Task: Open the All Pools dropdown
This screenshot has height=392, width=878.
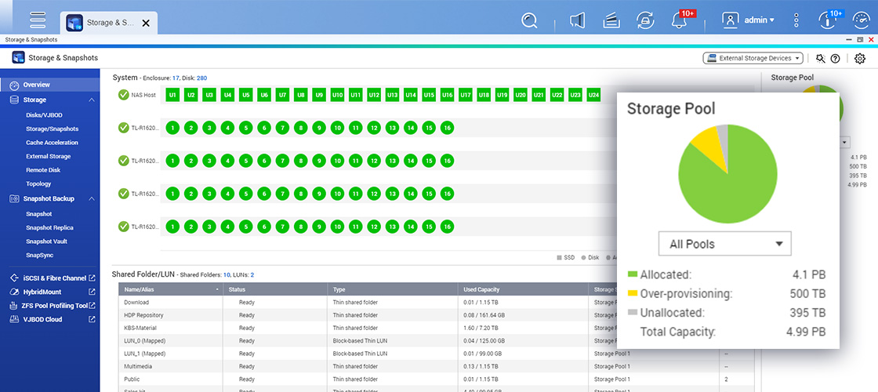Action: click(x=725, y=244)
